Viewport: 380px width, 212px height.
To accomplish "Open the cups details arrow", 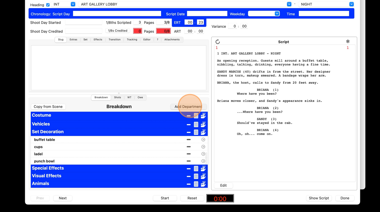I will click(x=203, y=147).
